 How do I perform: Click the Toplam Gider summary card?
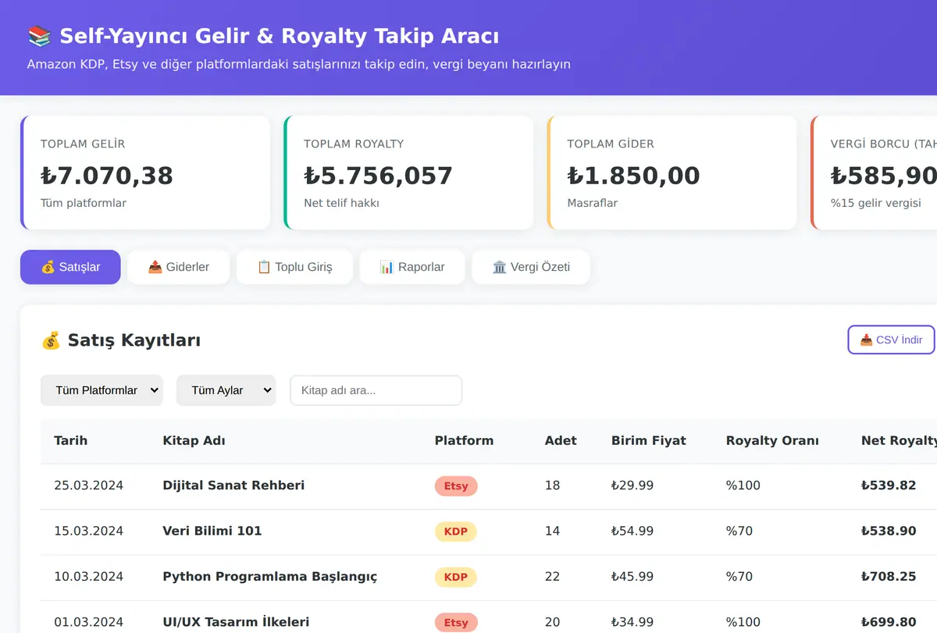pos(672,172)
